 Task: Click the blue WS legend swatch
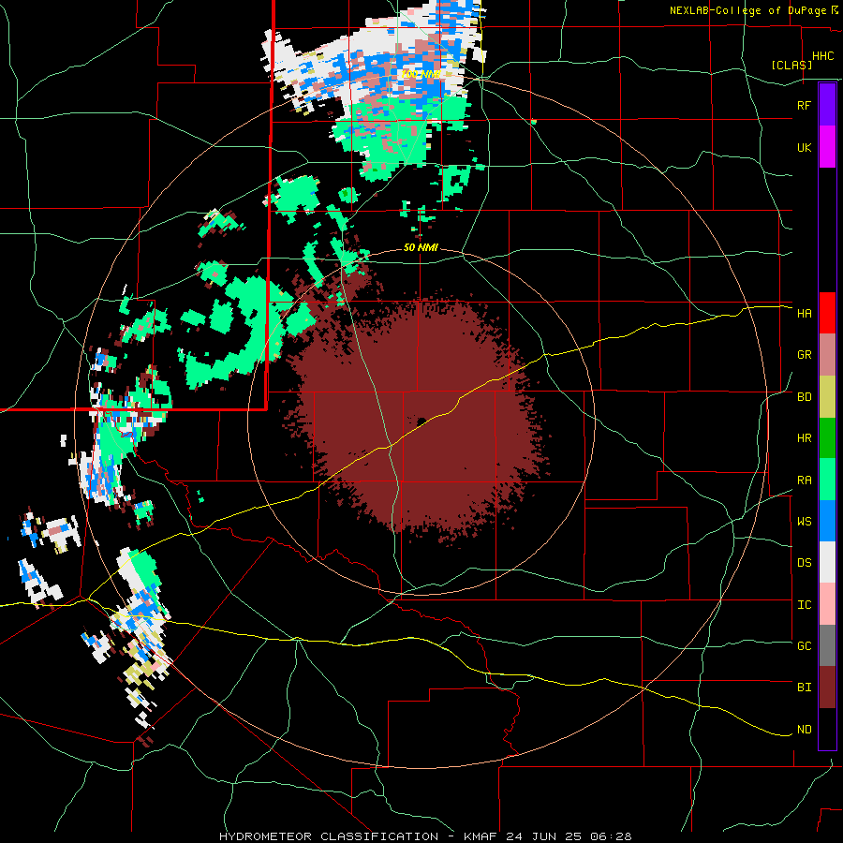tap(827, 521)
